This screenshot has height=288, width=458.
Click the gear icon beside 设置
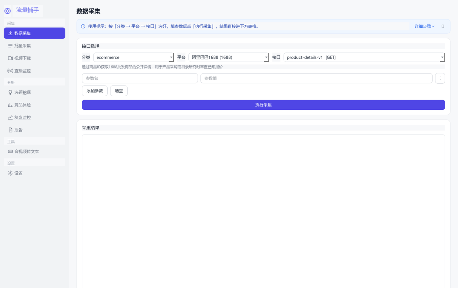point(10,173)
